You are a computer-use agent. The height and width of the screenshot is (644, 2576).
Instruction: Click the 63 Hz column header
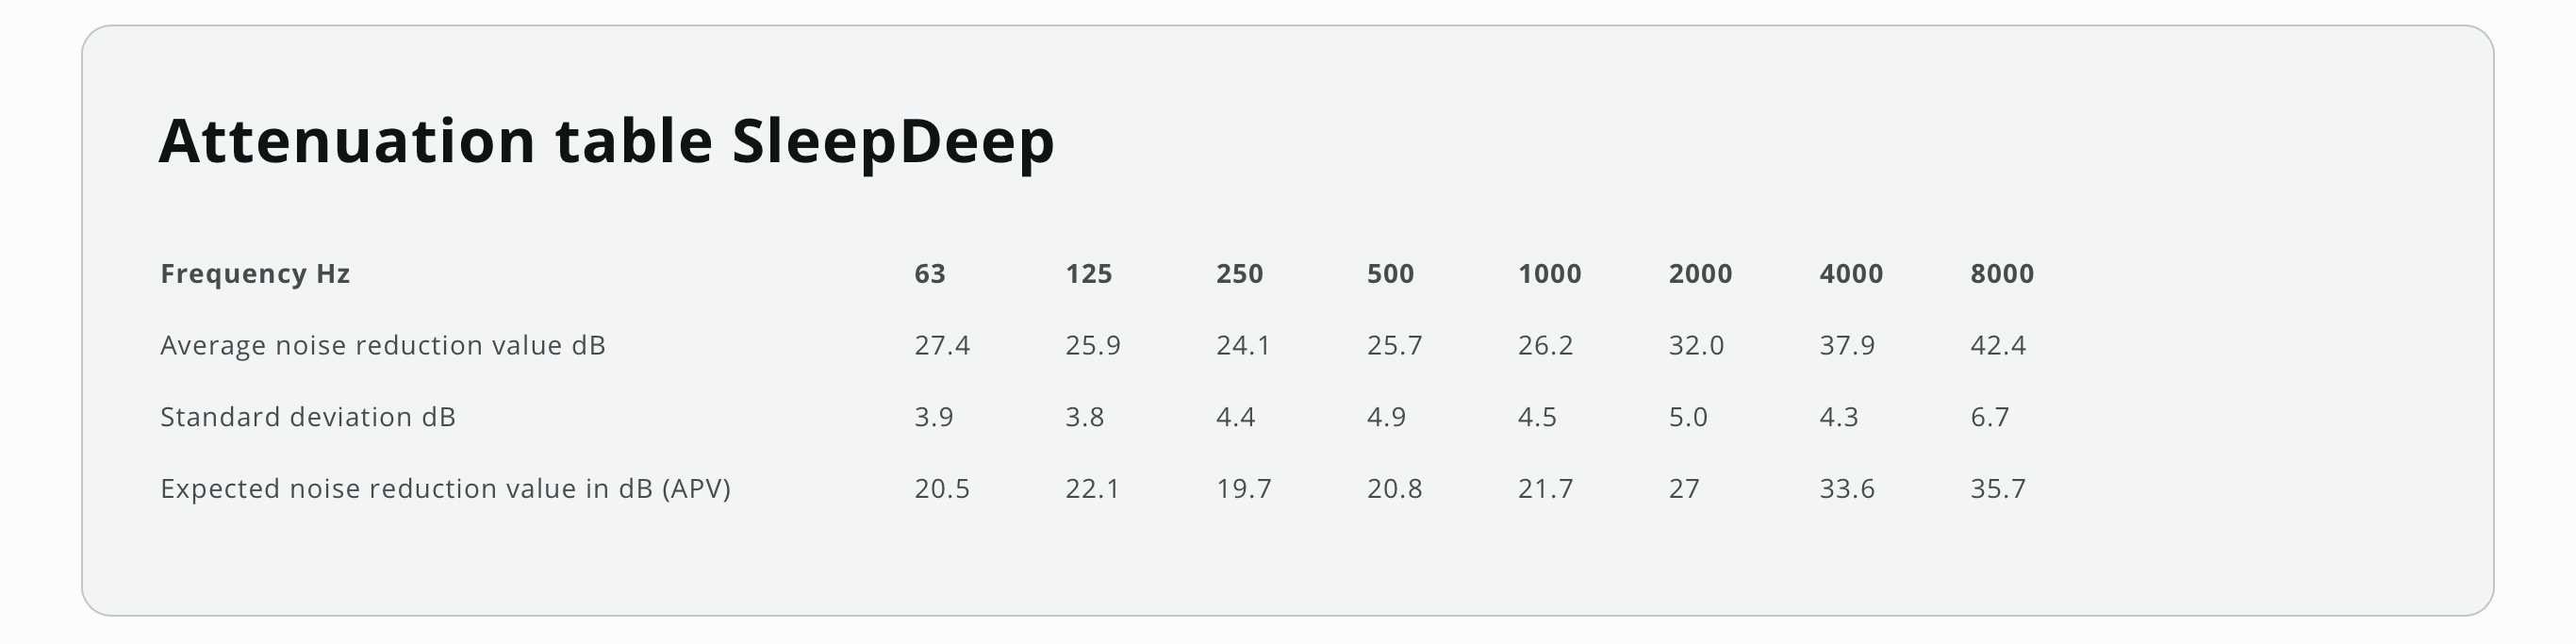[x=930, y=274]
